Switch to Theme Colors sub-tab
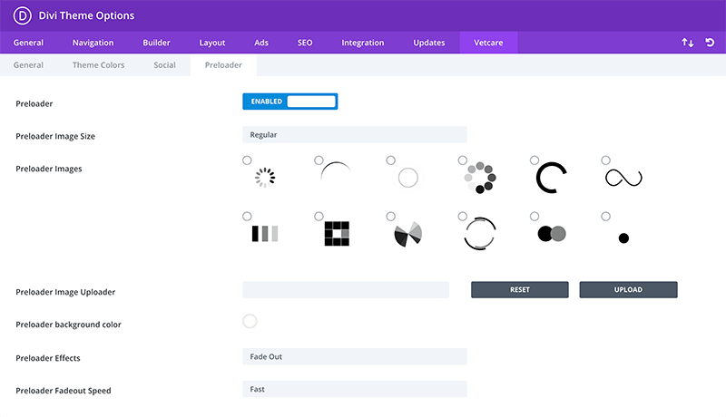Image resolution: width=726 pixels, height=417 pixels. click(98, 65)
